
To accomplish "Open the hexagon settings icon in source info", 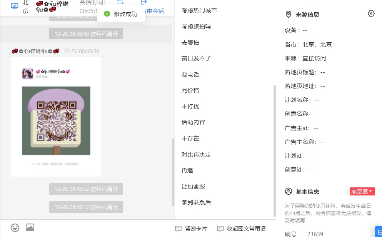I will (371, 13).
